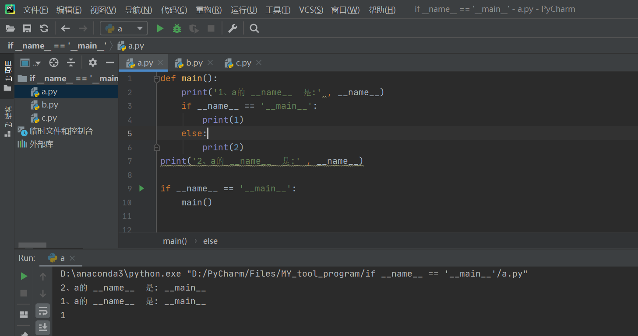Click the Synchronize reload icon

[44, 29]
